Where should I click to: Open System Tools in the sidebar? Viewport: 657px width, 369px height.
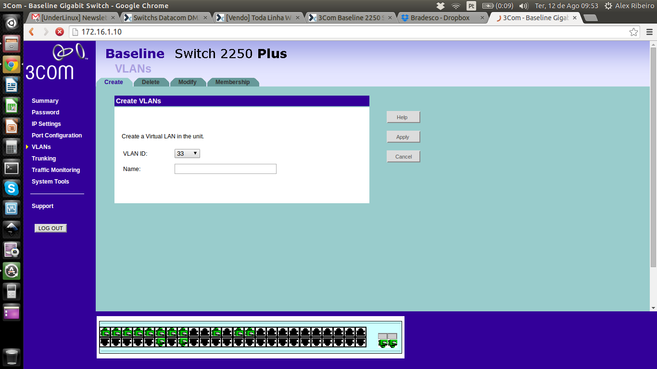(51, 182)
